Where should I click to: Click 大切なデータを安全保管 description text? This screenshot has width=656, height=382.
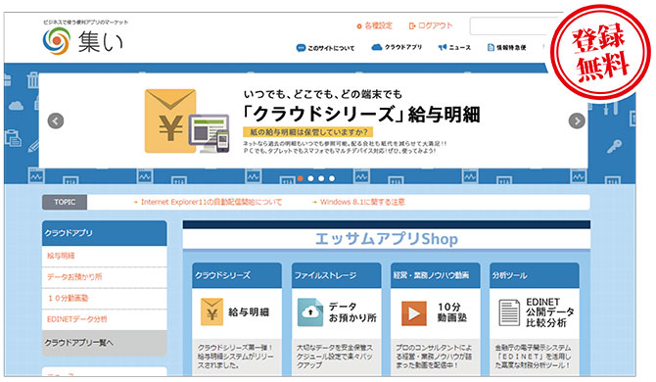[x=335, y=357]
